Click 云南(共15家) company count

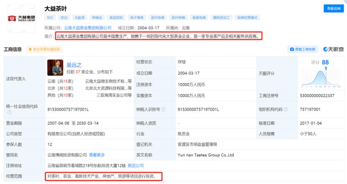tap(61, 81)
